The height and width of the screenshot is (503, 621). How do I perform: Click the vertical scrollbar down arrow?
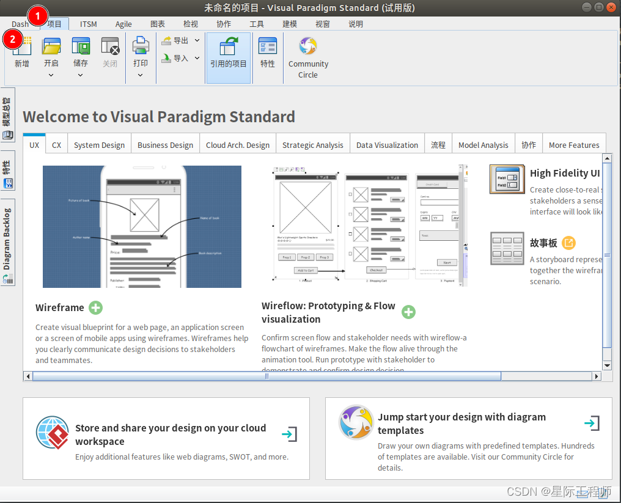click(x=607, y=365)
